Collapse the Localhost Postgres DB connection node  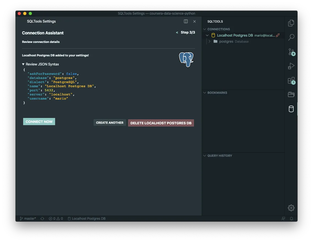click(207, 35)
